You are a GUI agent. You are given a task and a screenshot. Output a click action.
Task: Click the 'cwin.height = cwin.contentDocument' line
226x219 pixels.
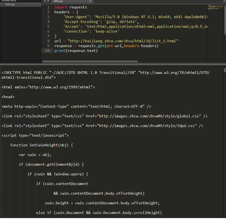tap(102, 203)
